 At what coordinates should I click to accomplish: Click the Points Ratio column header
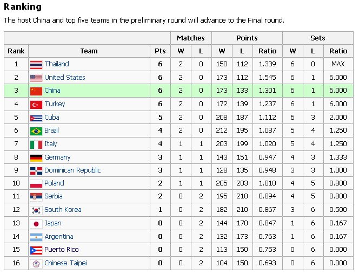[x=268, y=51]
